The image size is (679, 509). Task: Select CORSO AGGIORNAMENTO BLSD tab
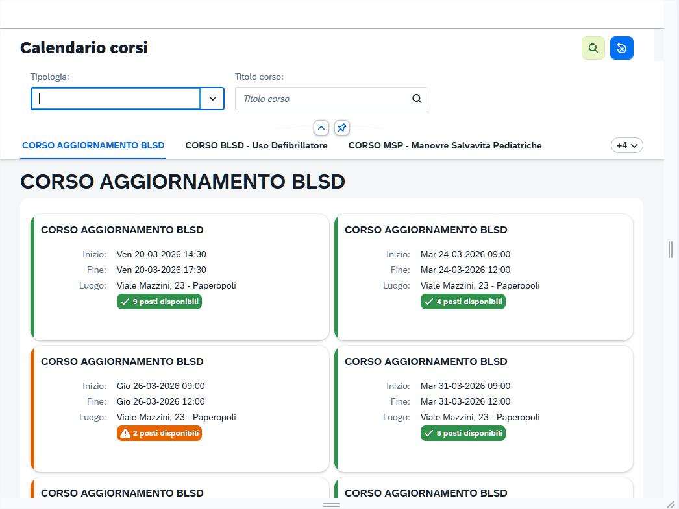coord(93,145)
